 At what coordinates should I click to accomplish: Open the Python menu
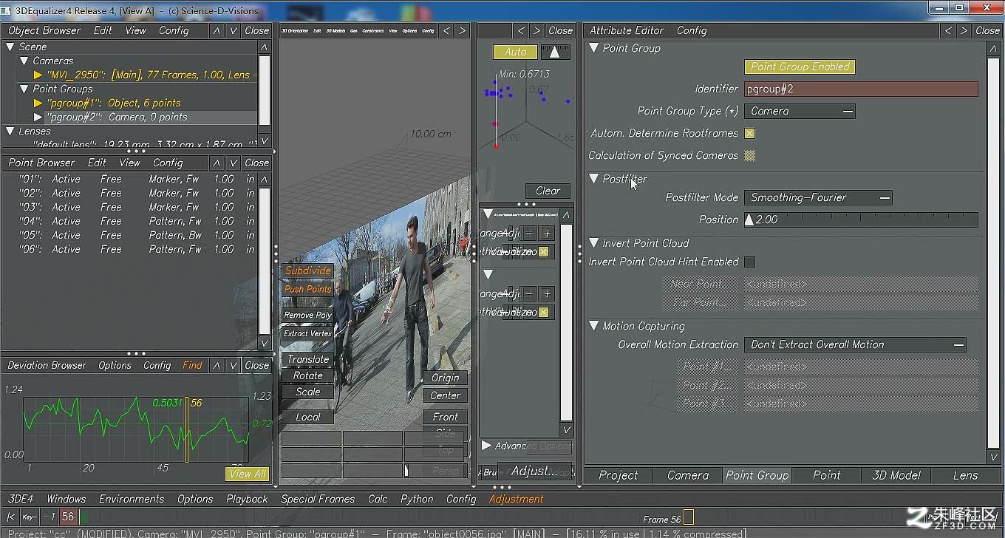tap(417, 499)
